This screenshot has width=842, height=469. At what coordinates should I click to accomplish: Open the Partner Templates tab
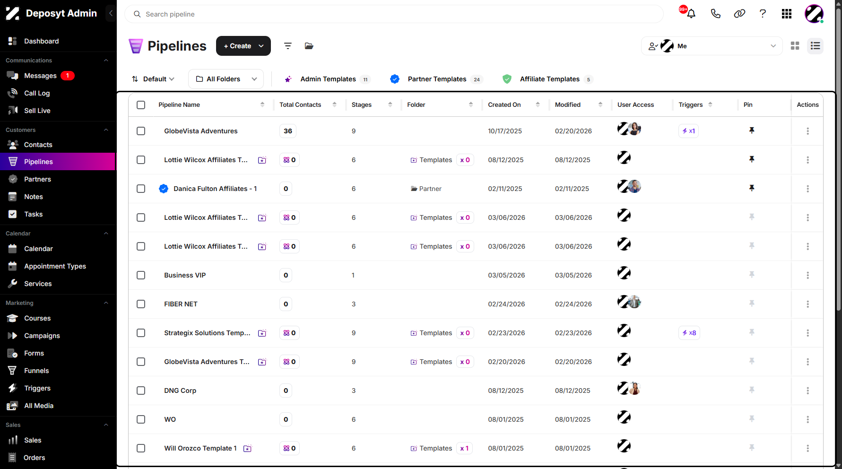436,79
